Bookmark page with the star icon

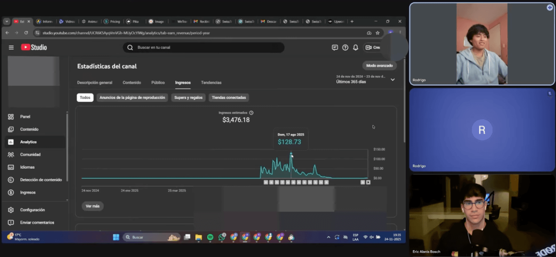click(x=378, y=33)
